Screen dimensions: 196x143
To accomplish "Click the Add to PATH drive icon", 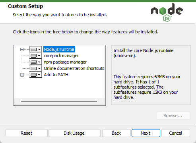I will tap(34, 75).
